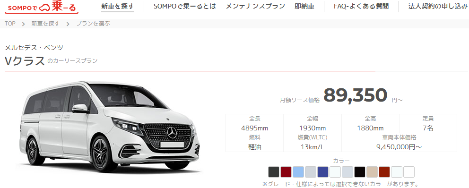Click the 新車を探す breadcrumb link
The height and width of the screenshot is (188, 469).
pos(45,24)
